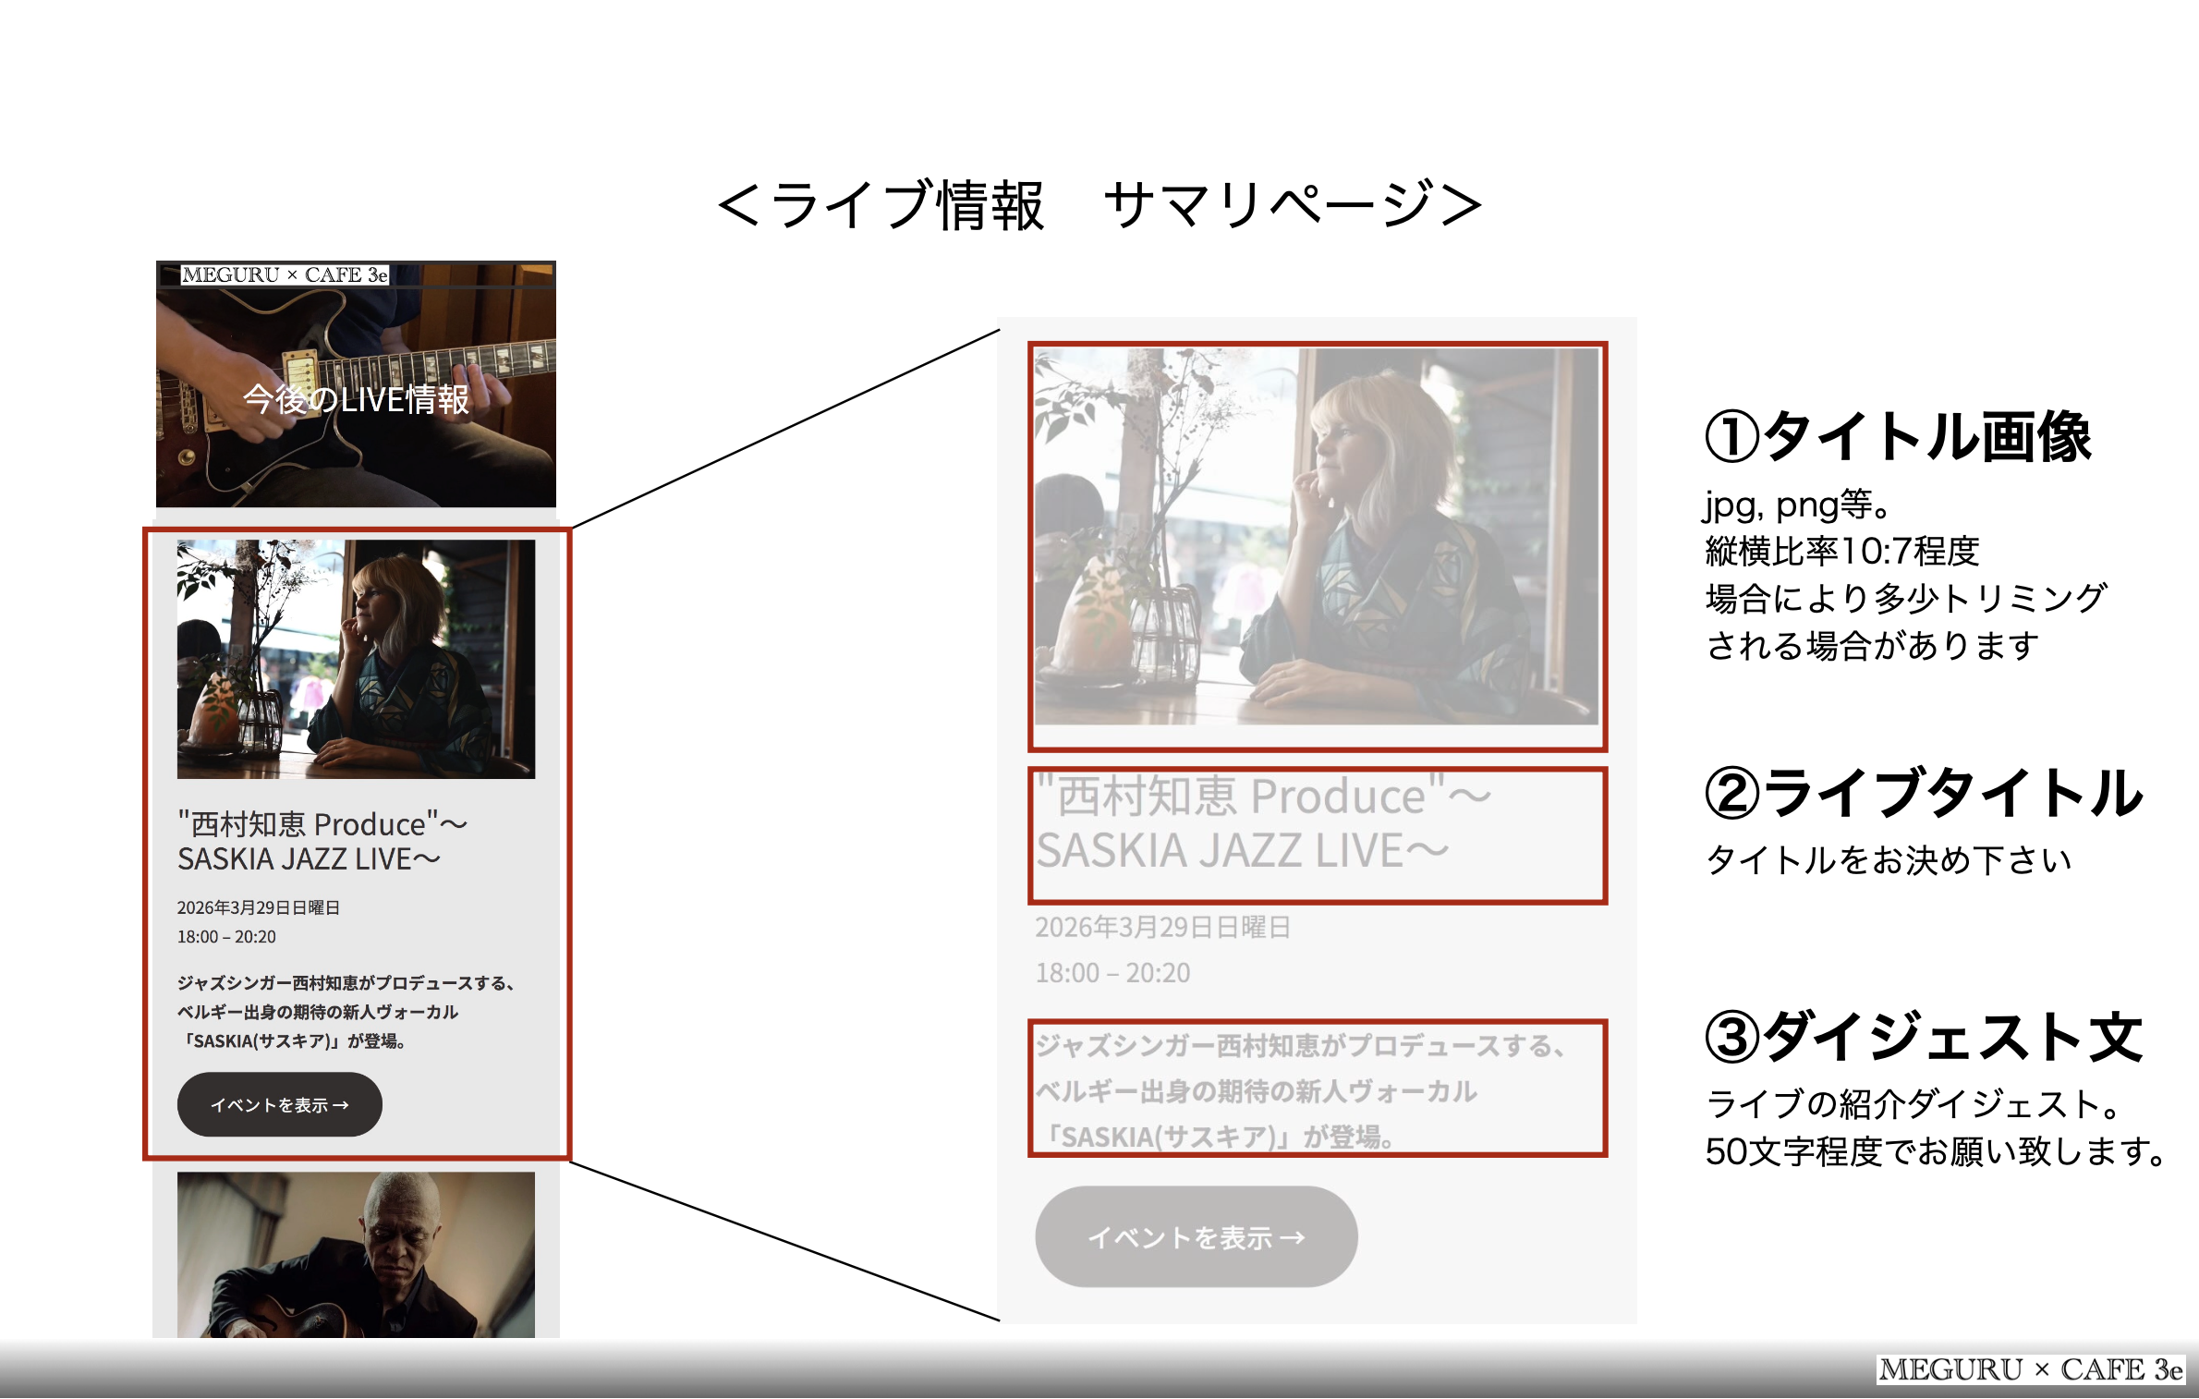
Task: Click the greyed イベントを表示 button
Action: coord(1196,1236)
